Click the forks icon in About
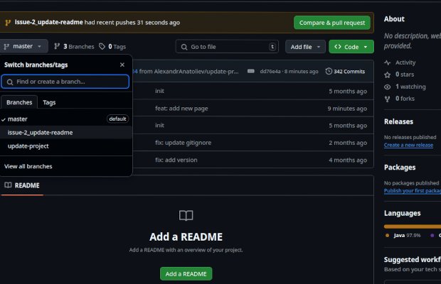Screen dimensions: 441x284 point(388,99)
